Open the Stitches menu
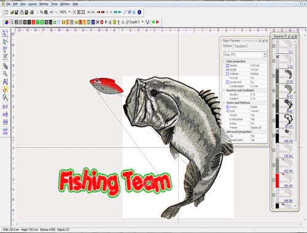 pyautogui.click(x=44, y=4)
